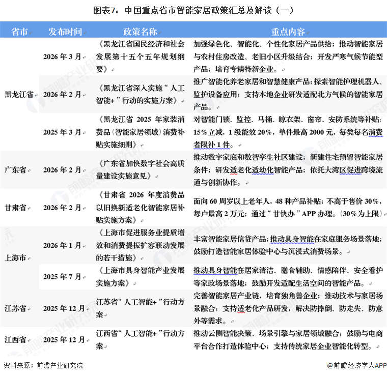This screenshot has height=376, width=387.
Task: Click the 上海市 province cell
Action: tap(15, 258)
